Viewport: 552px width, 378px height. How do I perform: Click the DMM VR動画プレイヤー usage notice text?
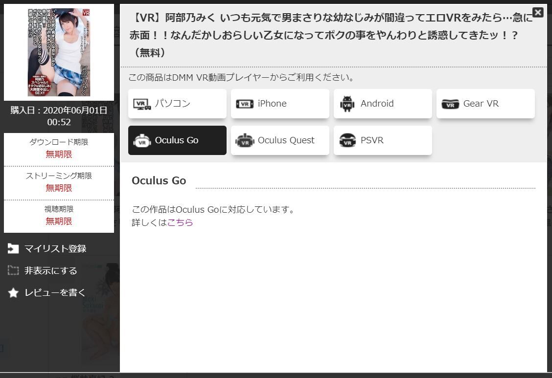pos(242,77)
